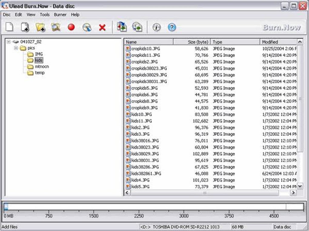Click the TOSHIBA DVD-ROM drive status entry
The image size is (309, 231).
185,227
